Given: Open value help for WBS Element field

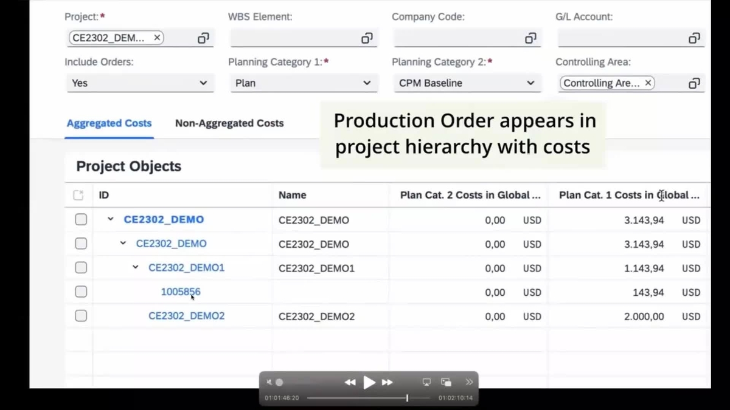Looking at the screenshot, I should [x=367, y=38].
